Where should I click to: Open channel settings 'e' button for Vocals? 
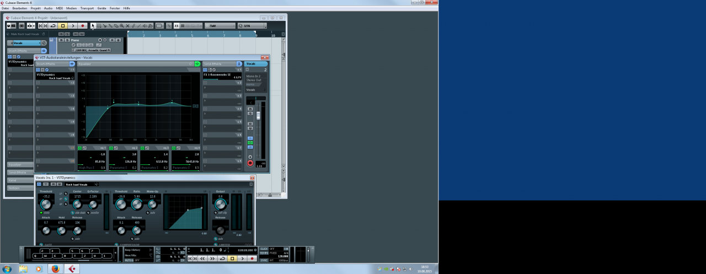coord(44,42)
